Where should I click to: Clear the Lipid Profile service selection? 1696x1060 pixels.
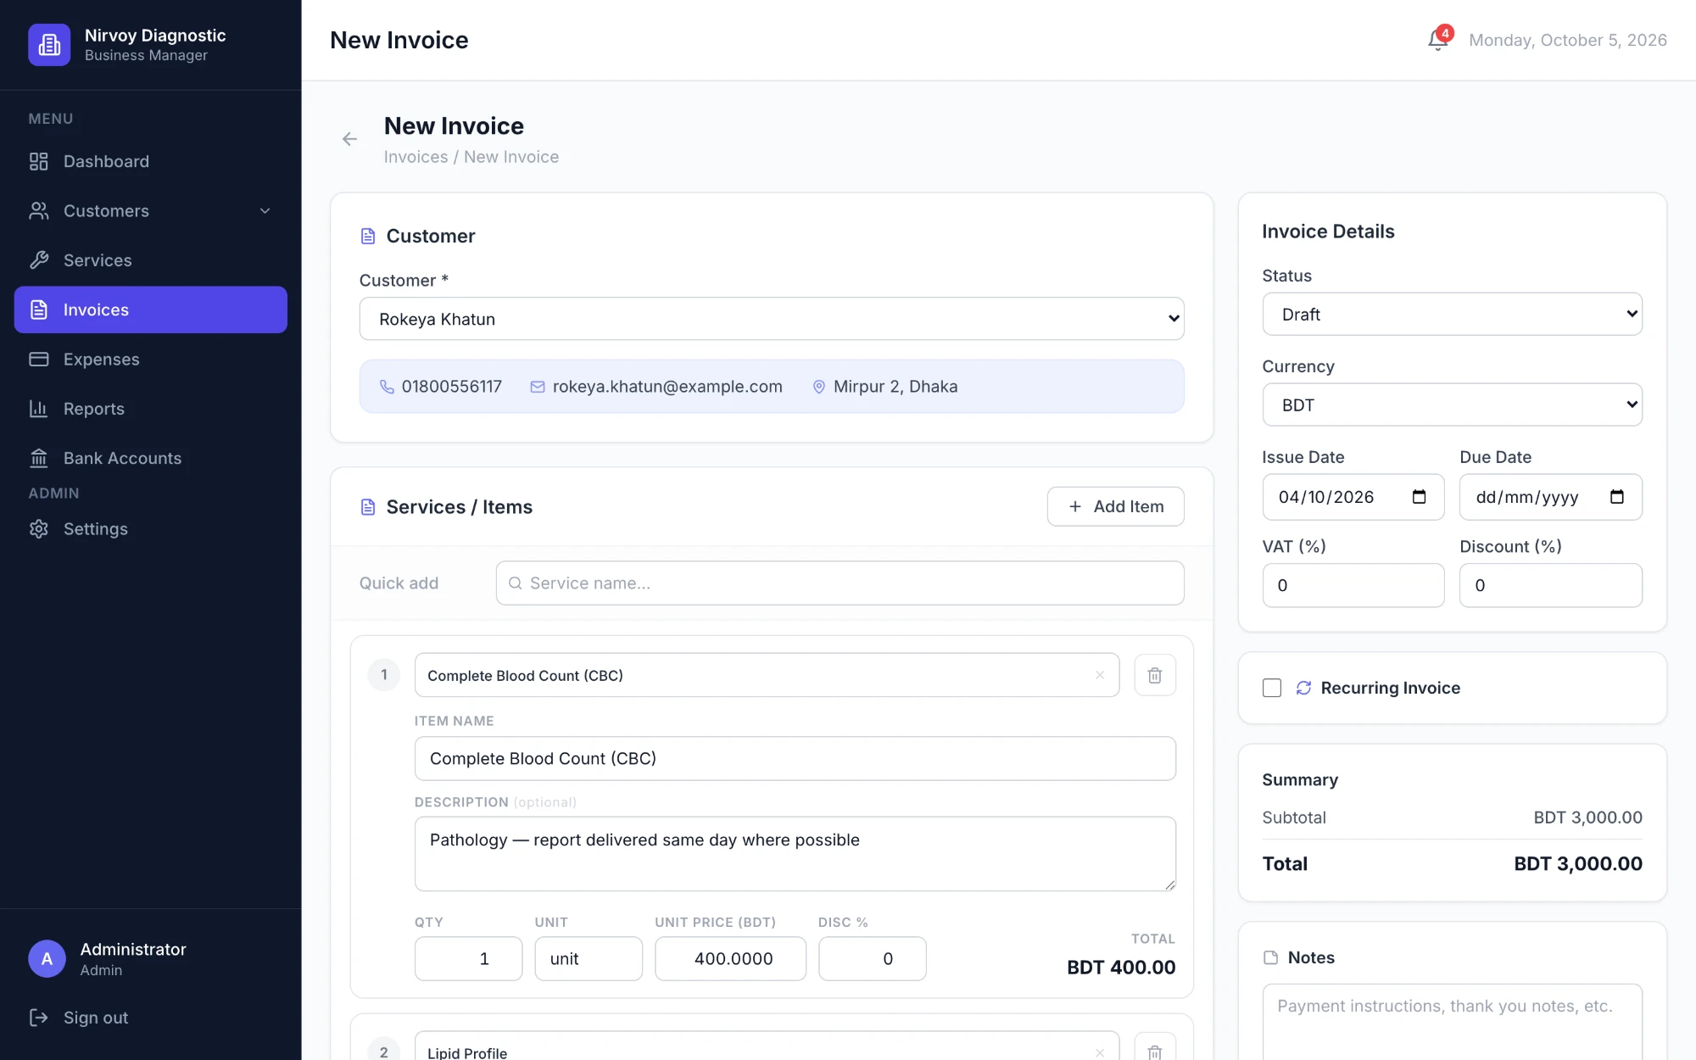[x=1100, y=1052]
